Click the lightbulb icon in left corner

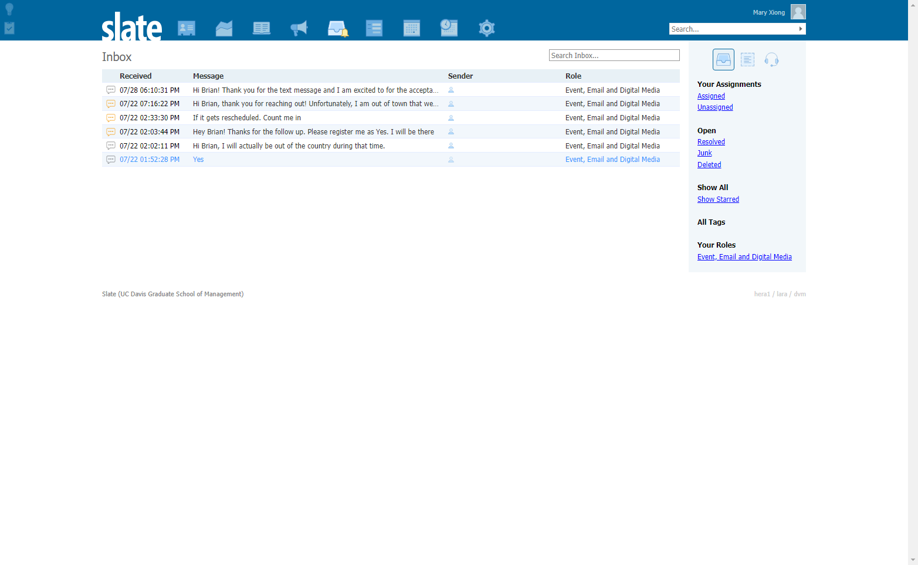coord(9,9)
